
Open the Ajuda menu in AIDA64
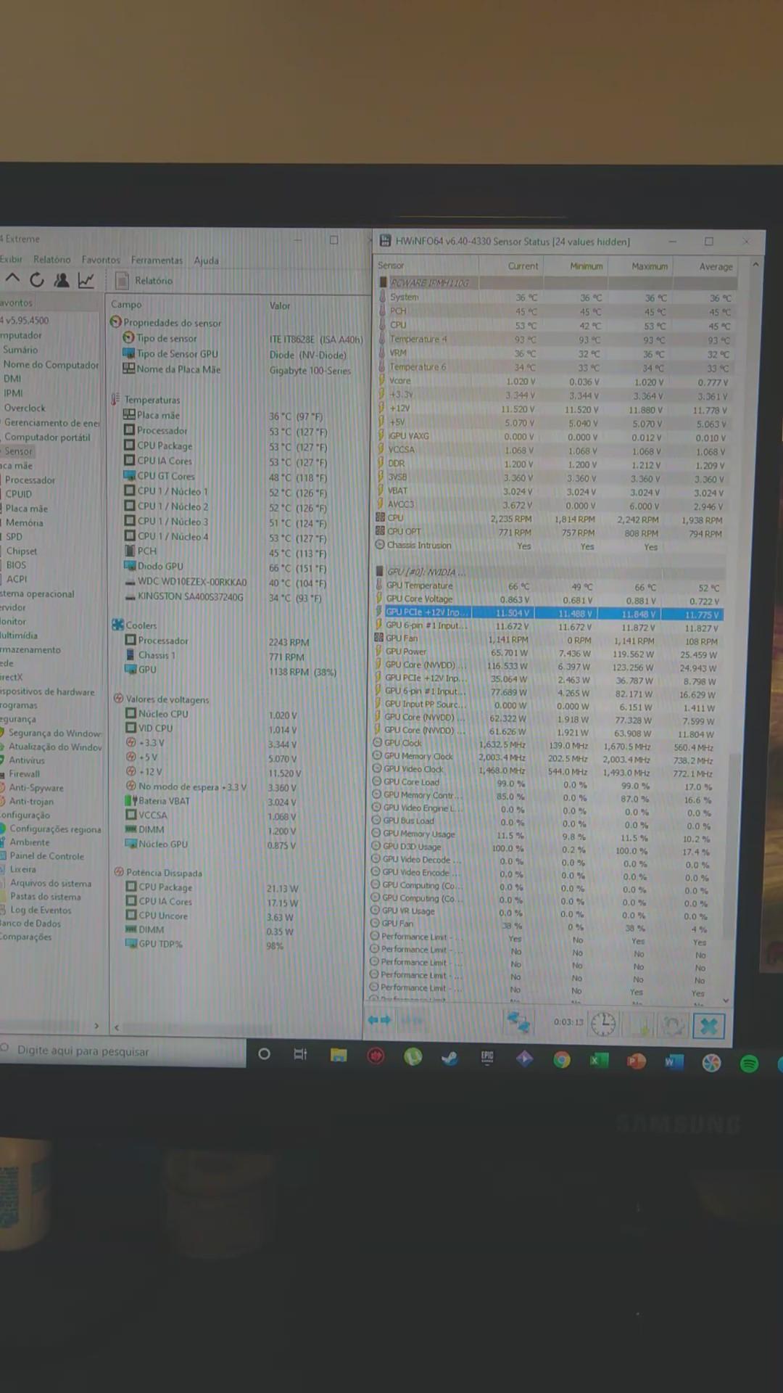point(206,260)
